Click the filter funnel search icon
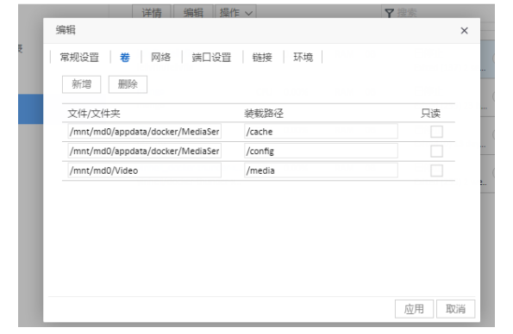513x334 pixels. pyautogui.click(x=389, y=13)
